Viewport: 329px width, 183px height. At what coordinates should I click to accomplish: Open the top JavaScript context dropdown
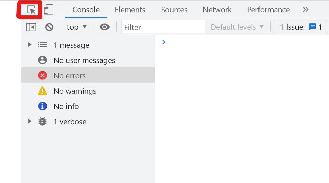(x=77, y=27)
